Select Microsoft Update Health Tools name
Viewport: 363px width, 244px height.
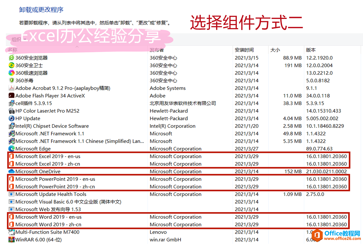[x=51, y=194]
